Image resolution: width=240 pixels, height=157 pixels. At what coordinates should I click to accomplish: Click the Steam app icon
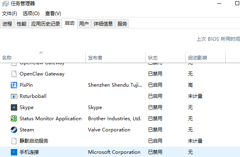pos(14,130)
